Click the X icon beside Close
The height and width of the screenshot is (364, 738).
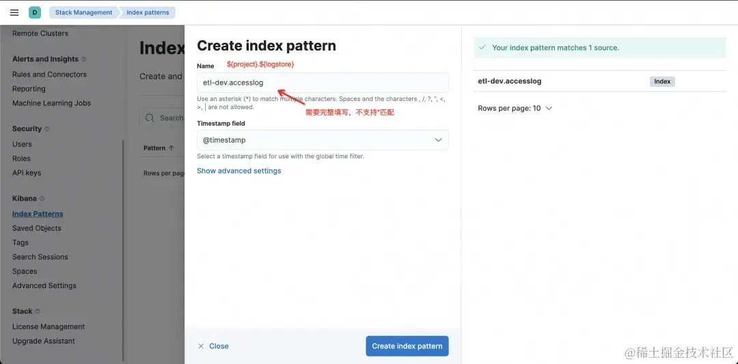coord(201,346)
